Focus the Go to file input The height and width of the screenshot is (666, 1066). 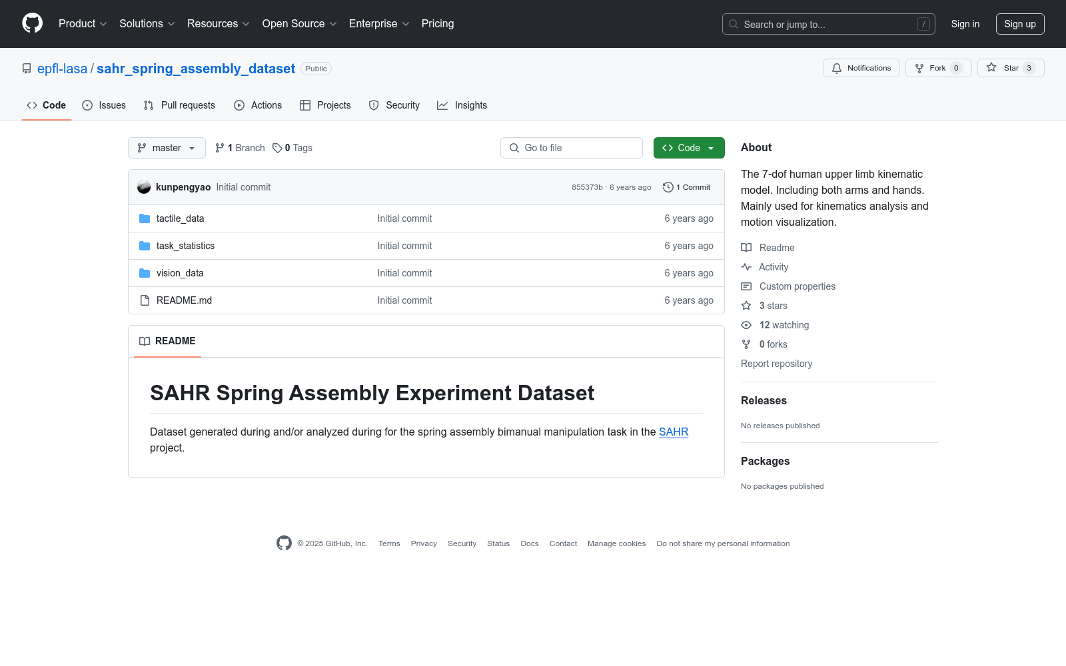coord(572,148)
